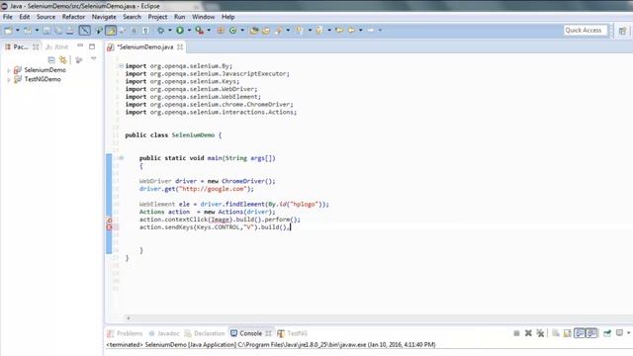
Task: Click the underlined Image identifier in code
Action: (x=221, y=220)
